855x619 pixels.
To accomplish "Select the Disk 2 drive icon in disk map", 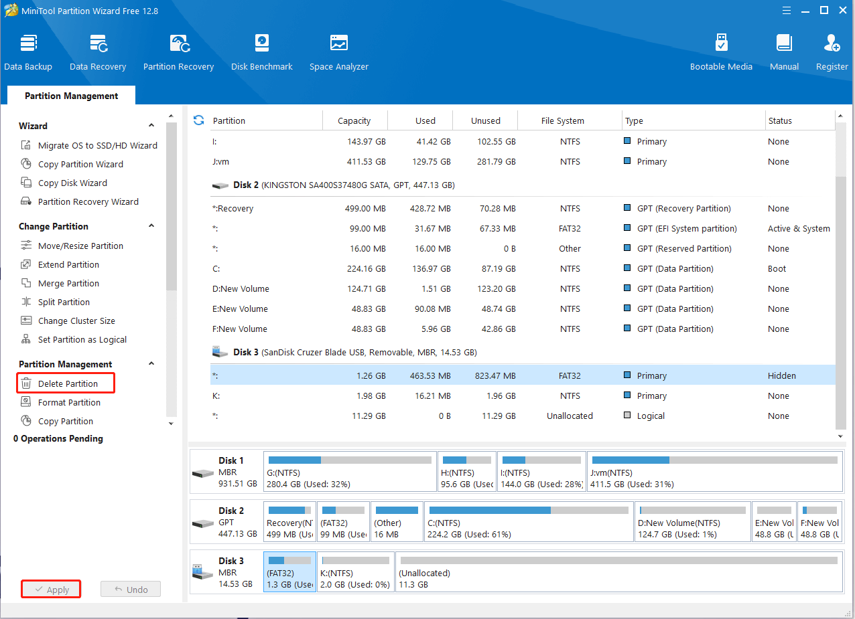I will coord(202,523).
